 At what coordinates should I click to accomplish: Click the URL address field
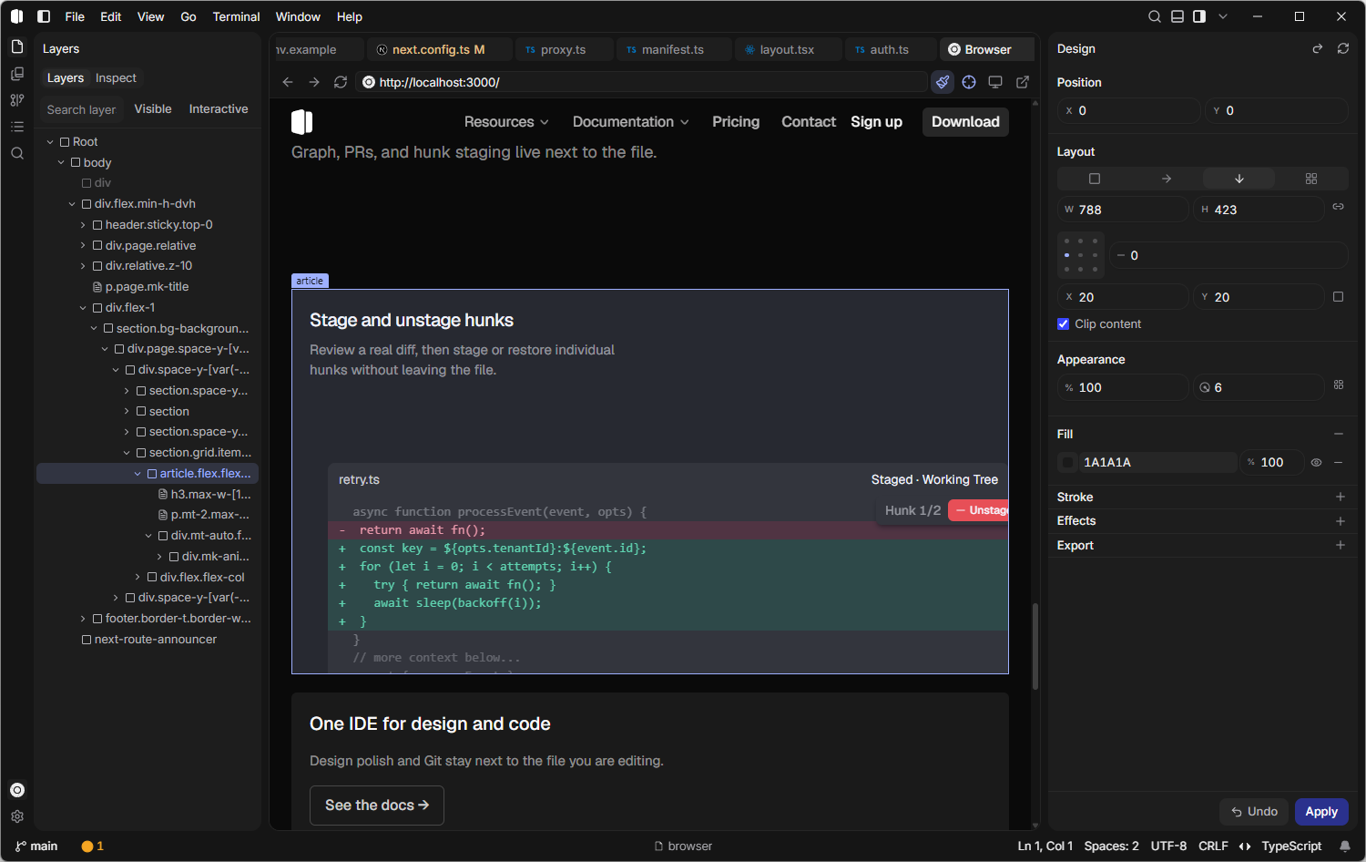click(641, 82)
